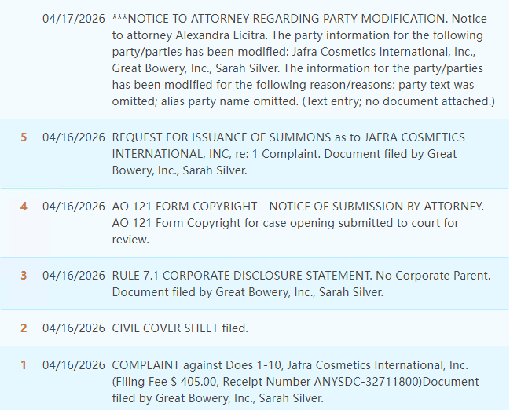Click the date beside the AO 121 entry

pos(74,207)
